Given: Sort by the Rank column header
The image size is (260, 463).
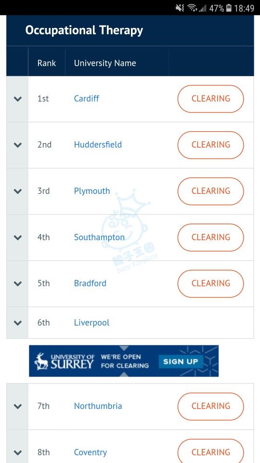Looking at the screenshot, I should click(47, 63).
